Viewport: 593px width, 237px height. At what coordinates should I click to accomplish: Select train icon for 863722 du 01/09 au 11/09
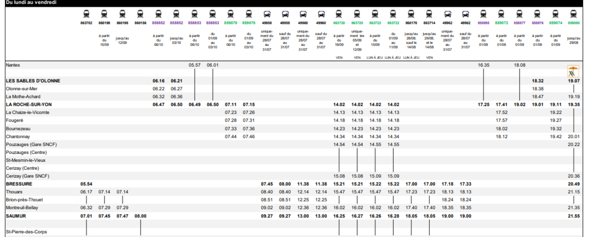[393, 14]
